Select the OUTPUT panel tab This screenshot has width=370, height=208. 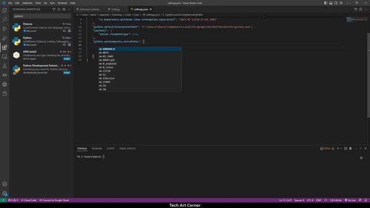(x=110, y=148)
